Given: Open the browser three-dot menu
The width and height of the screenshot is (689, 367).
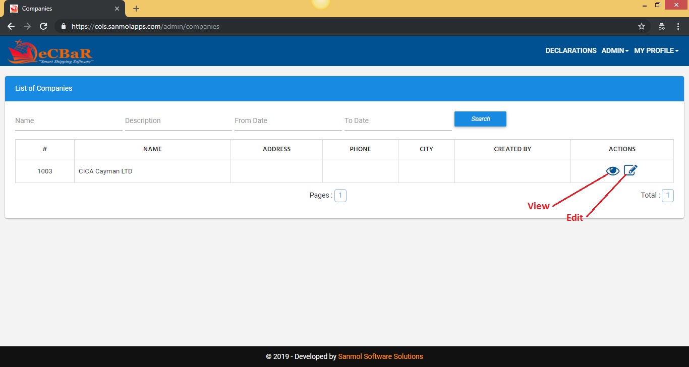Looking at the screenshot, I should tap(679, 26).
